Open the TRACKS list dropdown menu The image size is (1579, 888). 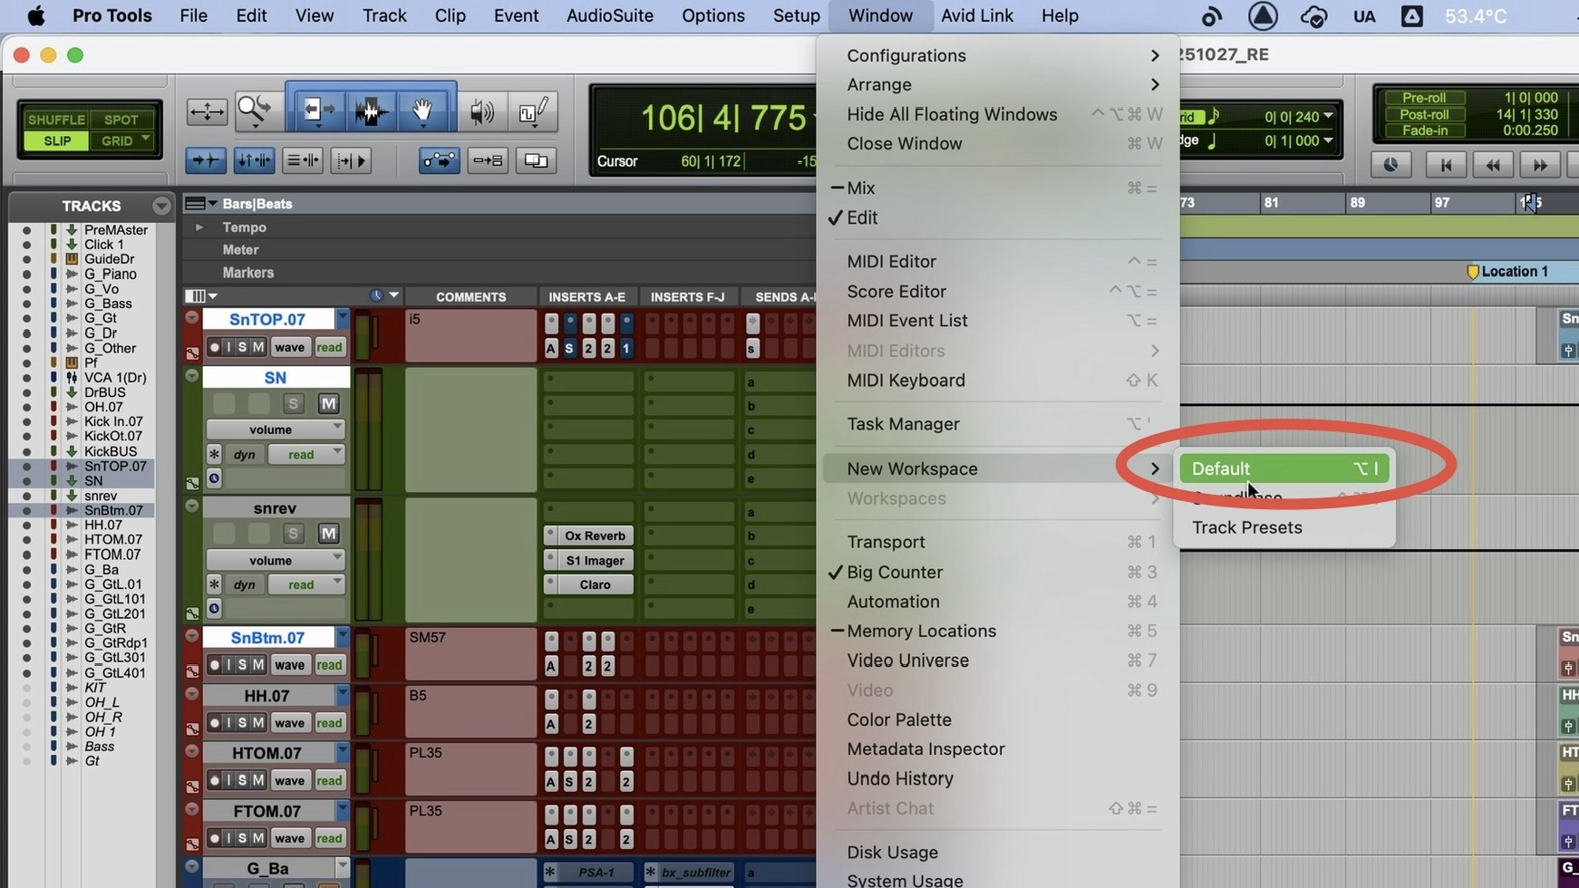tap(161, 206)
